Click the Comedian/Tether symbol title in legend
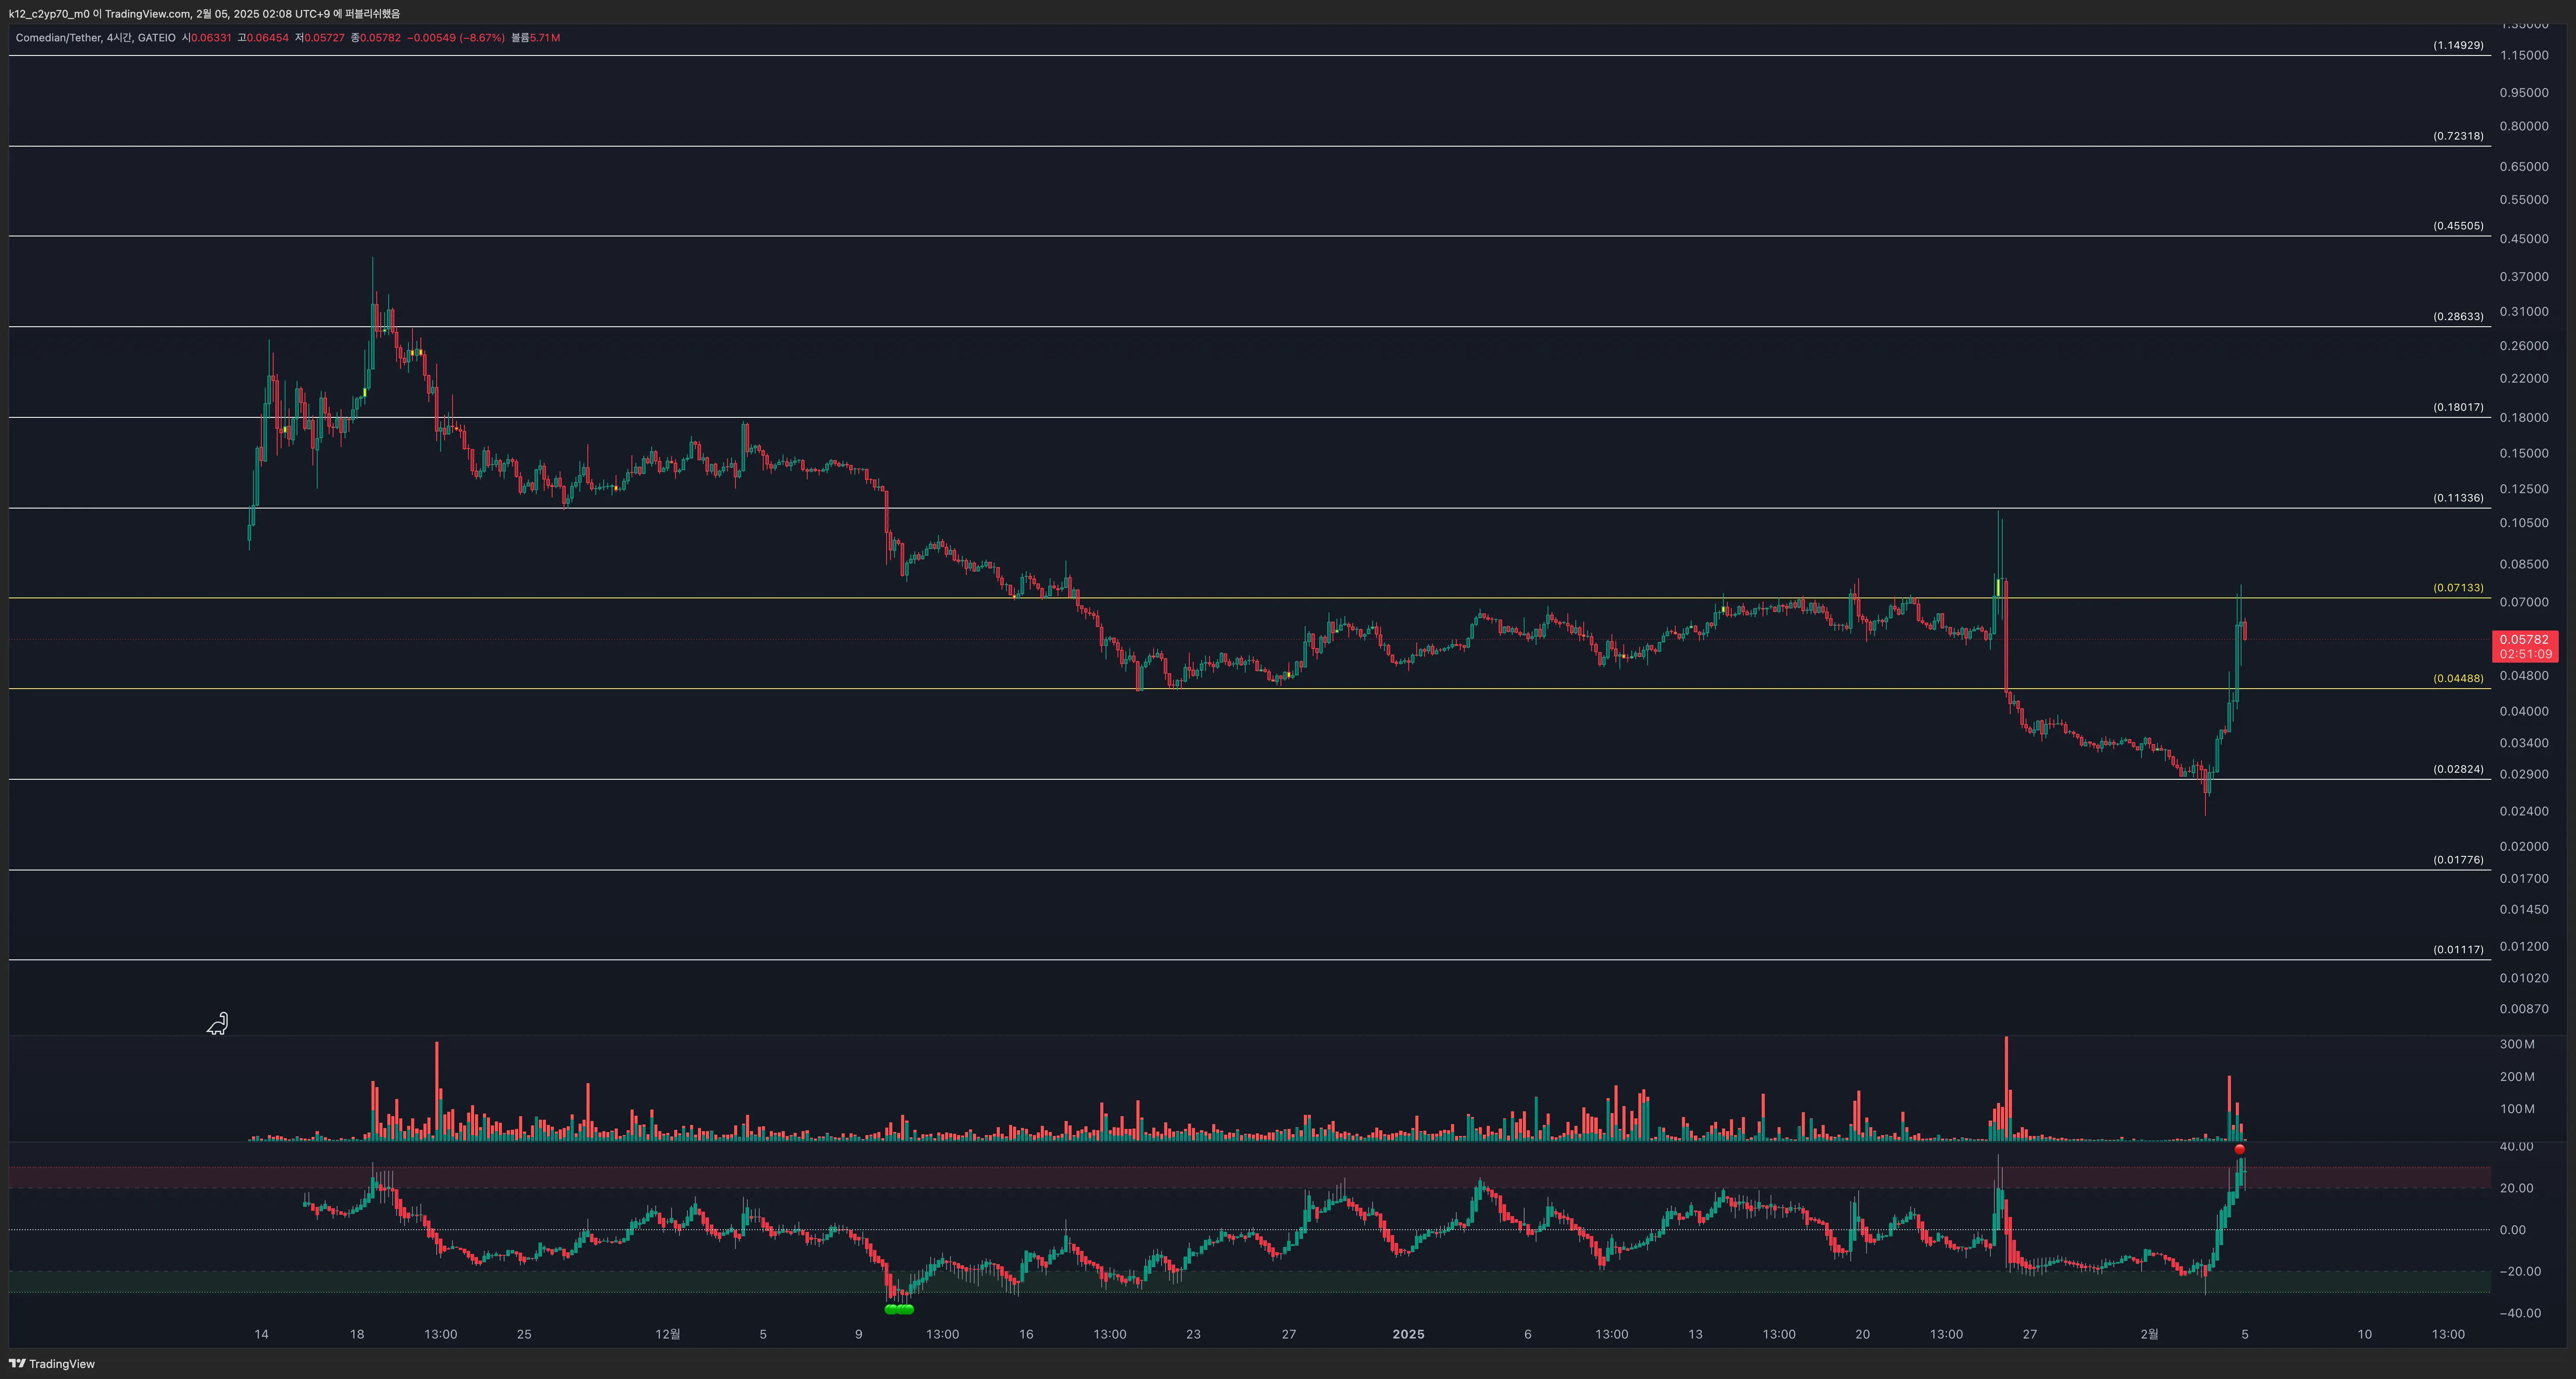 point(58,38)
